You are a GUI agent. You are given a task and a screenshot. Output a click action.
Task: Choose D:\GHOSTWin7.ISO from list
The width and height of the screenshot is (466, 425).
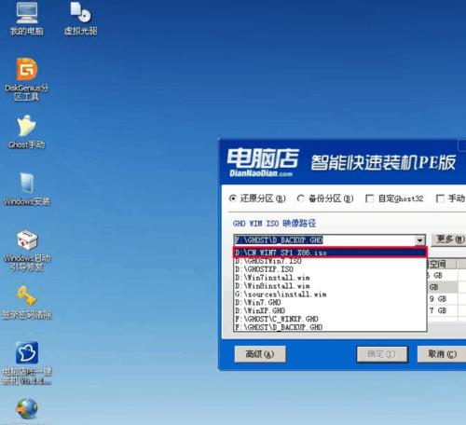click(330, 261)
